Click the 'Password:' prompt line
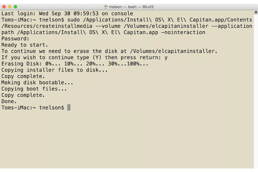The width and height of the screenshot is (258, 172). pos(15,39)
